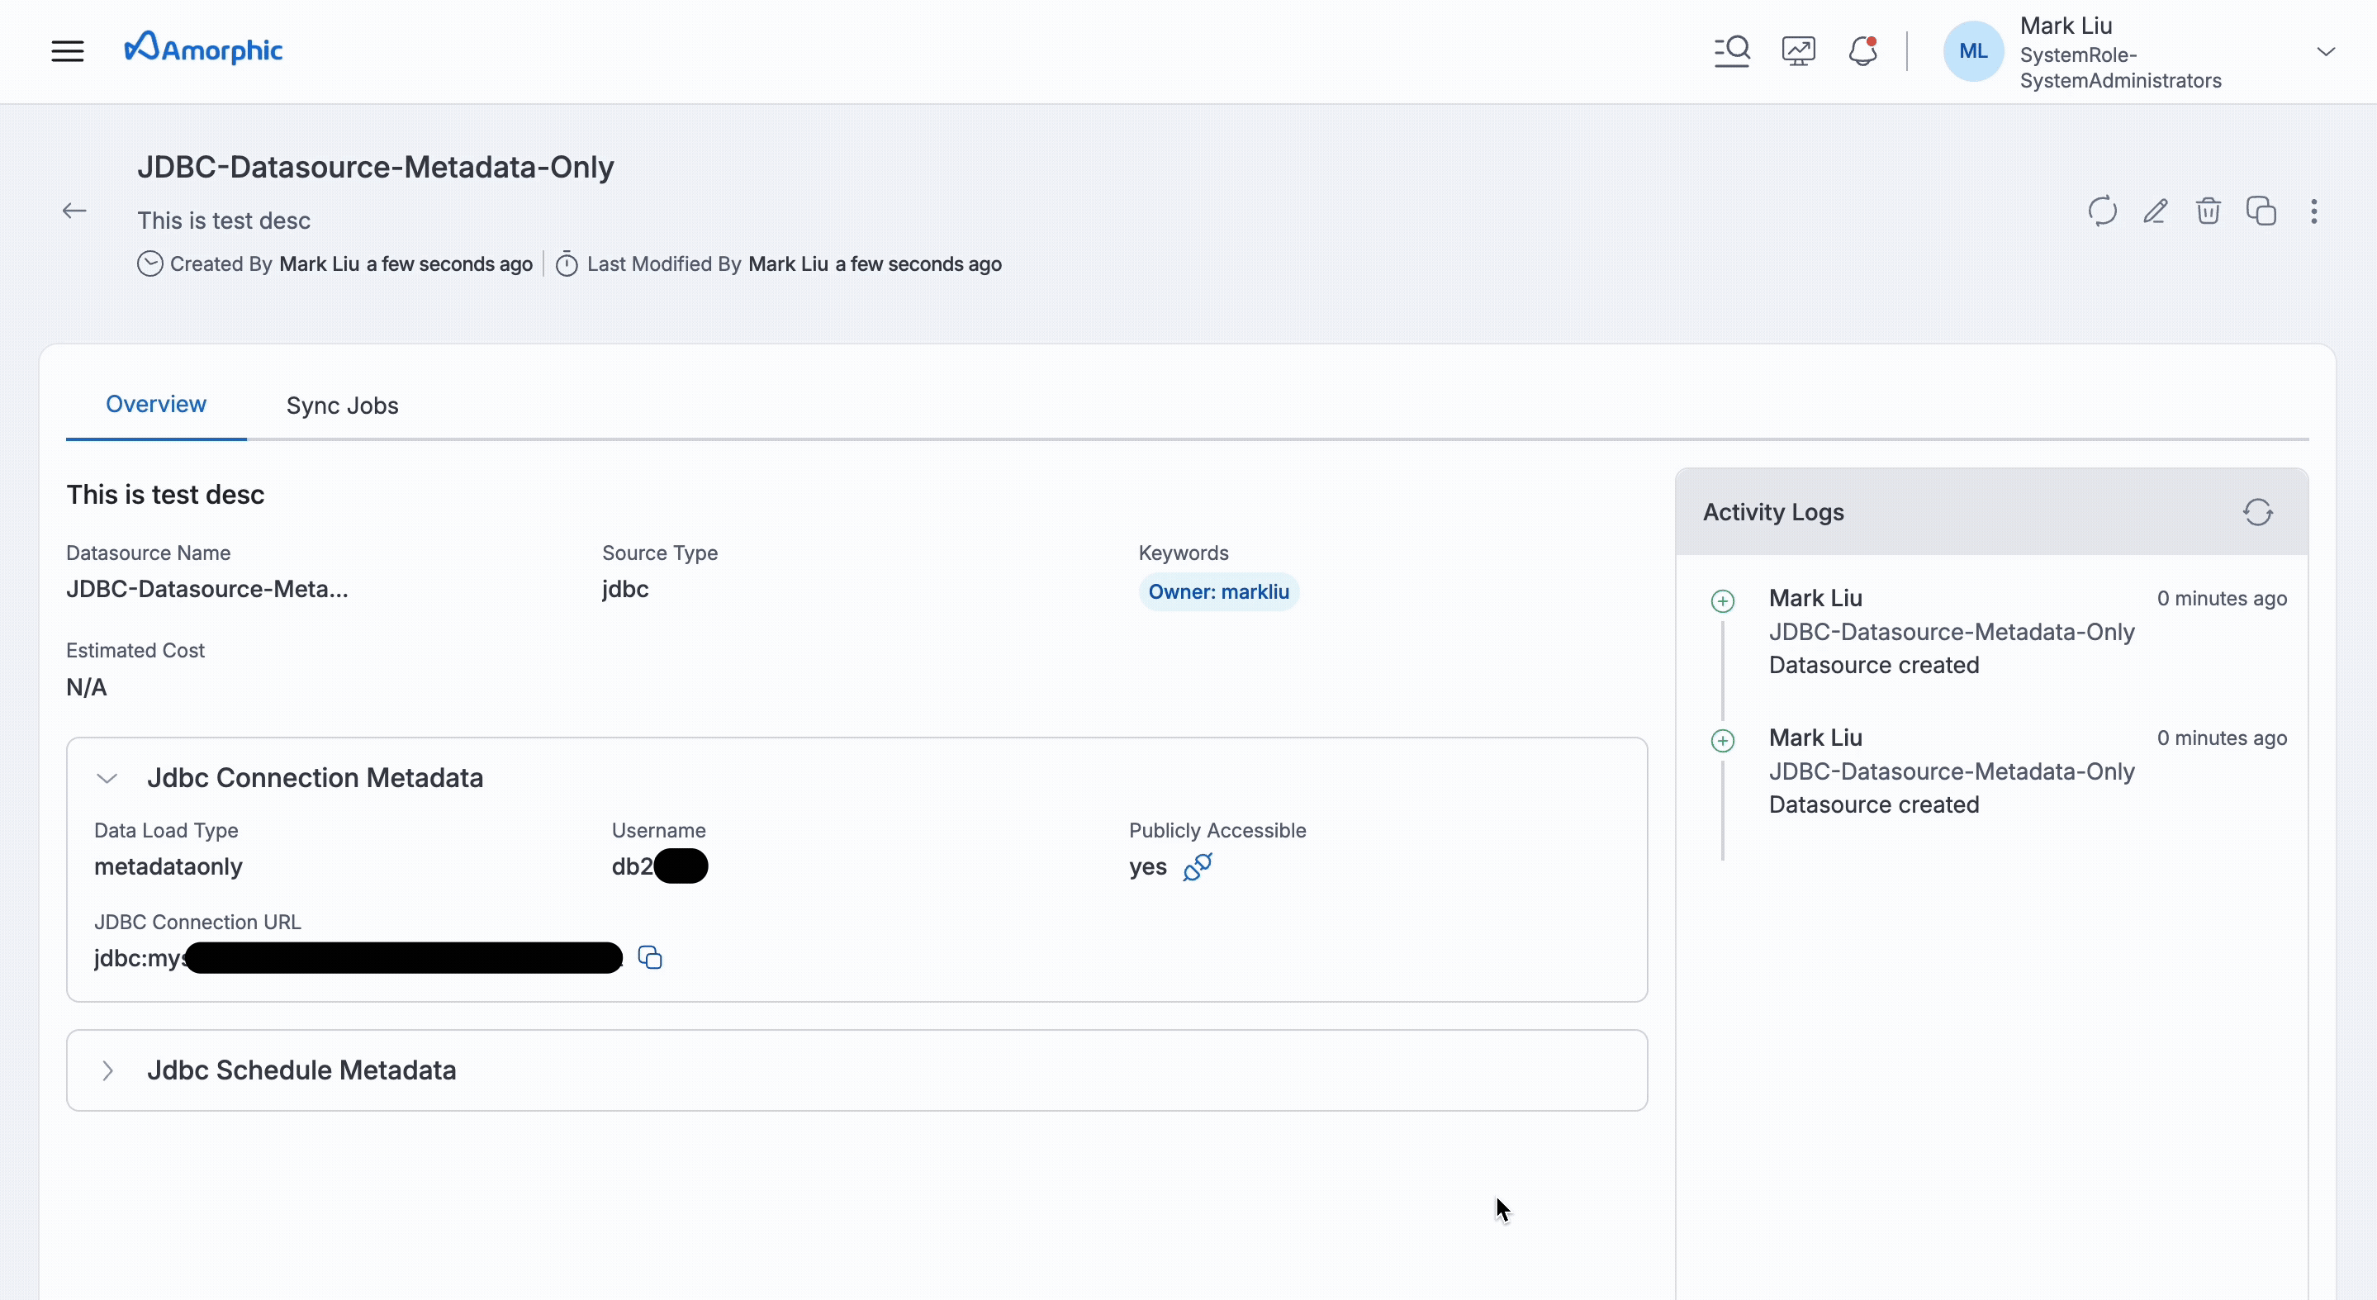Refresh the Activity Logs panel
The width and height of the screenshot is (2377, 1300).
(x=2258, y=512)
